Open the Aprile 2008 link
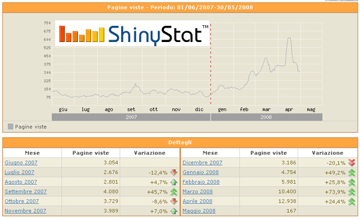Screen dimensions: 360x219 [197, 201]
